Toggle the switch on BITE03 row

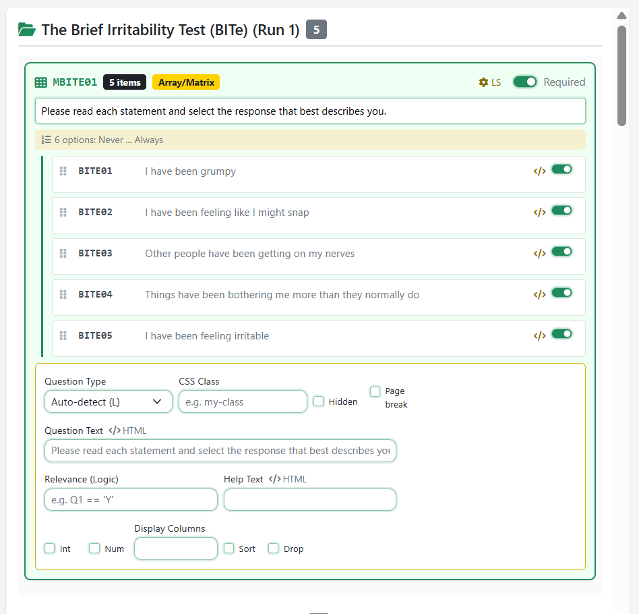coord(562,252)
